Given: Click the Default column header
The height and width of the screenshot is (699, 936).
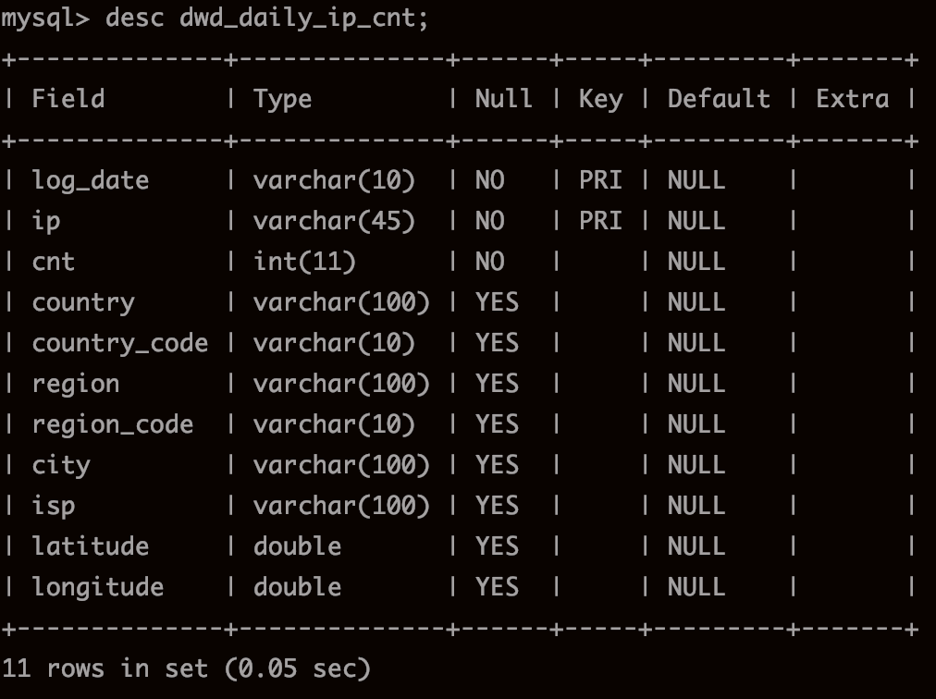Looking at the screenshot, I should [x=719, y=99].
